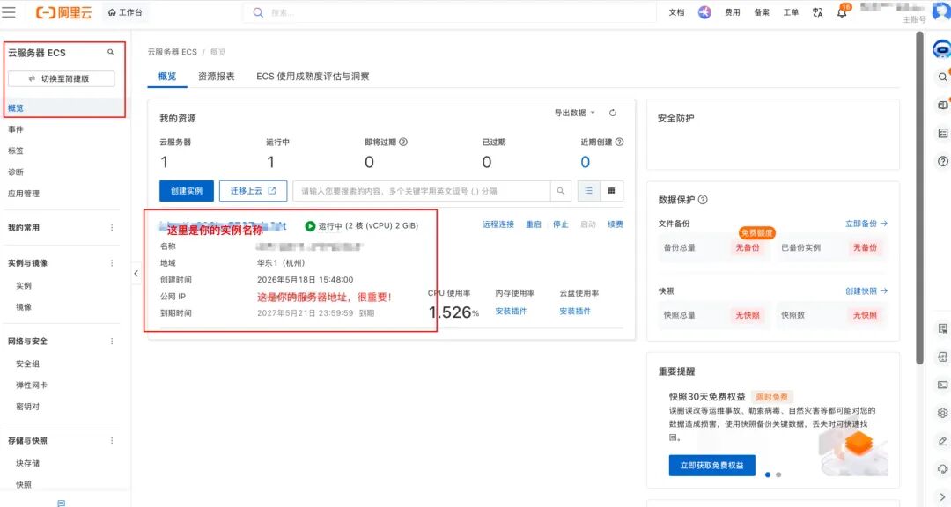Open the right toolbar edit pencil icon
The image size is (951, 507).
pos(942,441)
